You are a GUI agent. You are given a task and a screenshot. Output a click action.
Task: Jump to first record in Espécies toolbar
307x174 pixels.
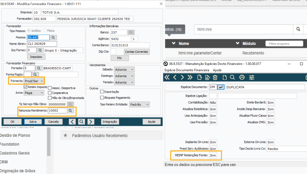167,77
